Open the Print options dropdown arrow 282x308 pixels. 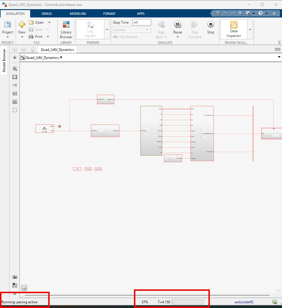point(49,37)
